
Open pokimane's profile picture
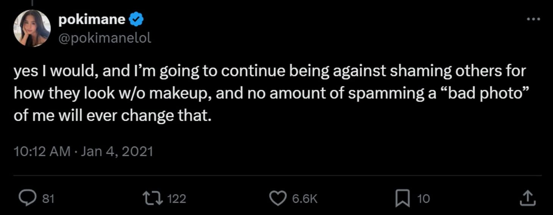click(32, 28)
